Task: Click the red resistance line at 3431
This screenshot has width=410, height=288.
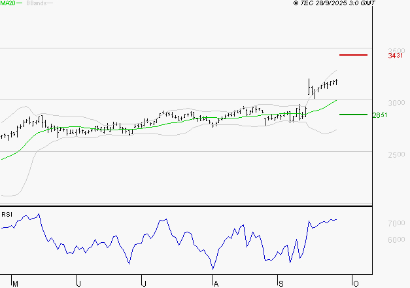Action: click(353, 55)
